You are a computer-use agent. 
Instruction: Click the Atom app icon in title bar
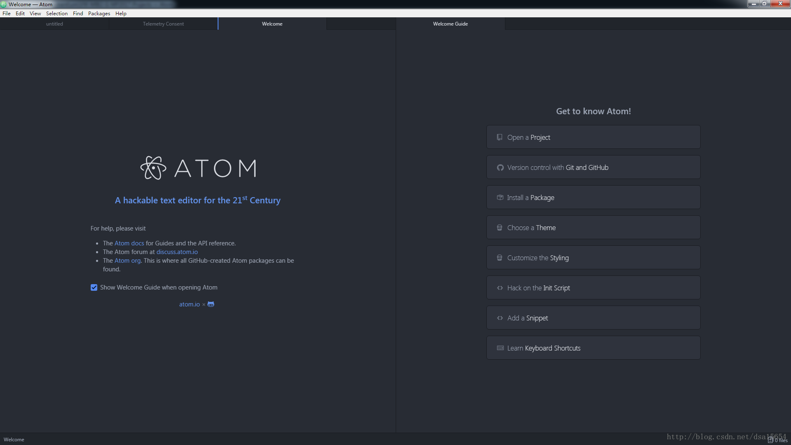(4, 4)
